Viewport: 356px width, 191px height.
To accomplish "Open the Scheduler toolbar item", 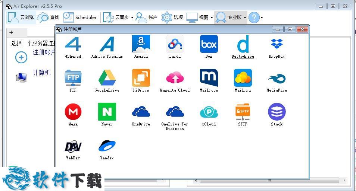I will point(80,17).
